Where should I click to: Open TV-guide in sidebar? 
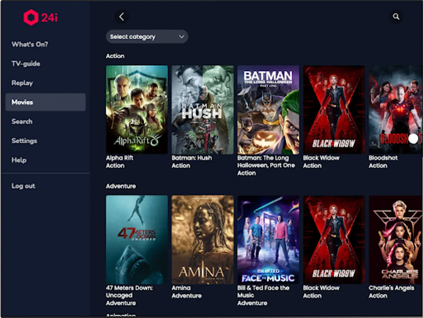point(26,64)
